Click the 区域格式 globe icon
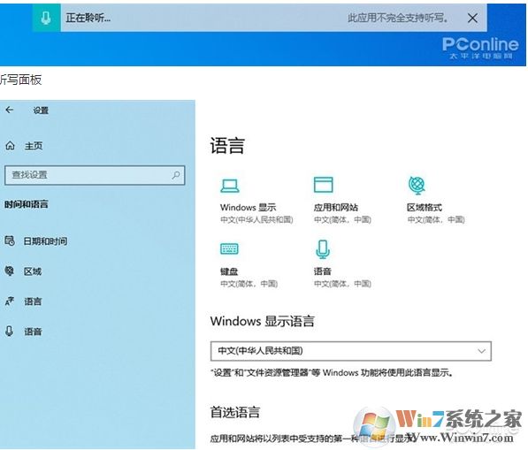 coord(417,185)
